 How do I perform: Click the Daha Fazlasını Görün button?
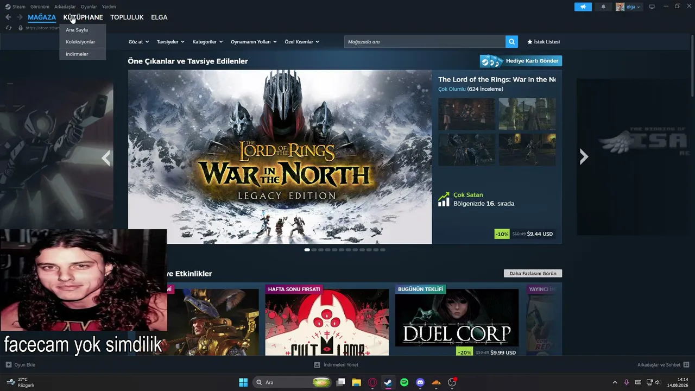coord(533,274)
